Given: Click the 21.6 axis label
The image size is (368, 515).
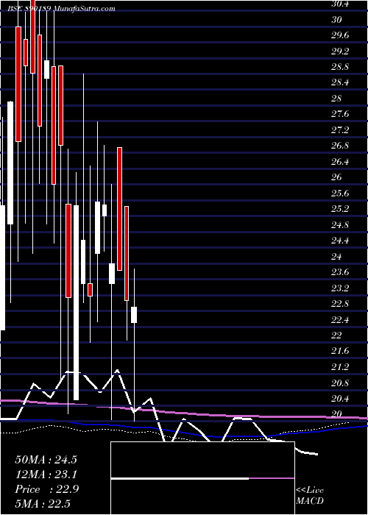Looking at the screenshot, I should coord(340,351).
